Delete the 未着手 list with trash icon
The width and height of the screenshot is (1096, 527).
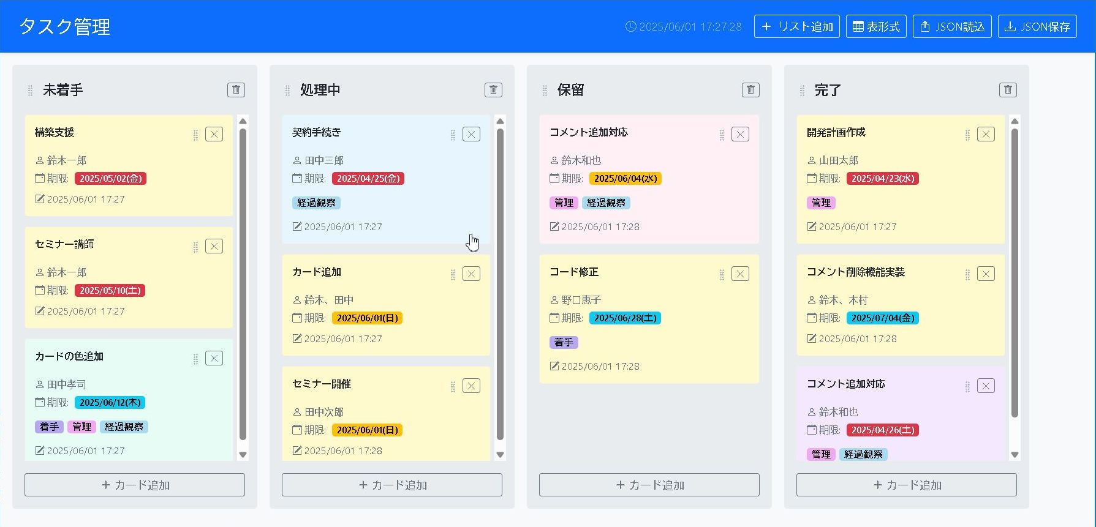click(236, 90)
